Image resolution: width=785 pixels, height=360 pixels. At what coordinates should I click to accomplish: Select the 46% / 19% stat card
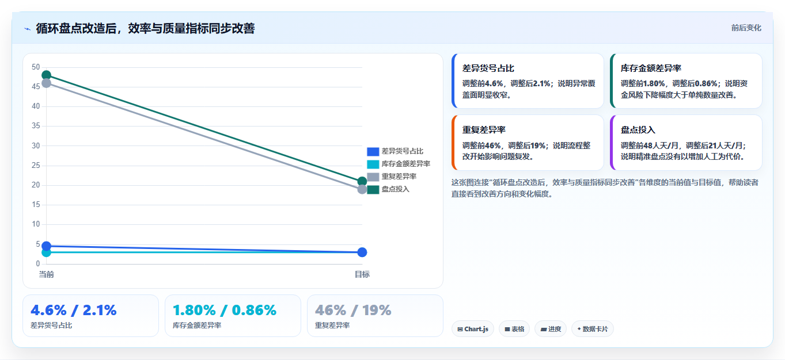(x=375, y=316)
